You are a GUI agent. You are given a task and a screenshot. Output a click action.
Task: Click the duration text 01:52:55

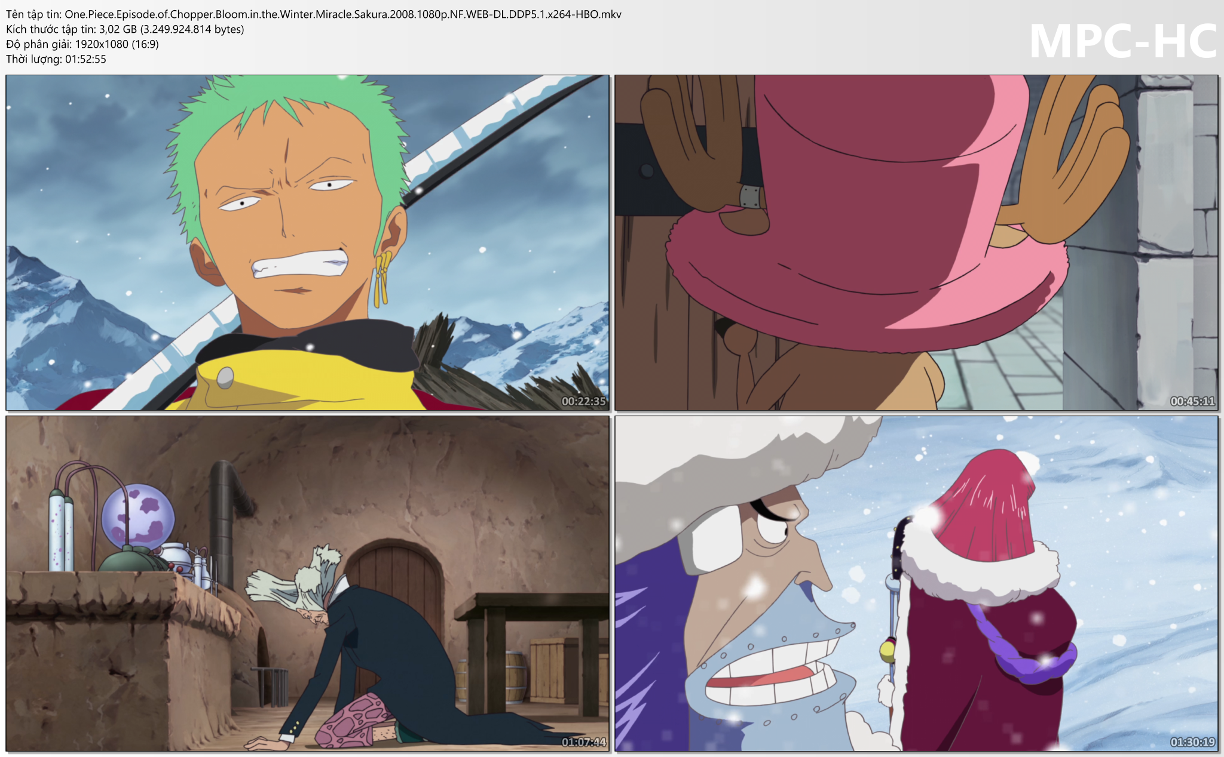click(85, 59)
